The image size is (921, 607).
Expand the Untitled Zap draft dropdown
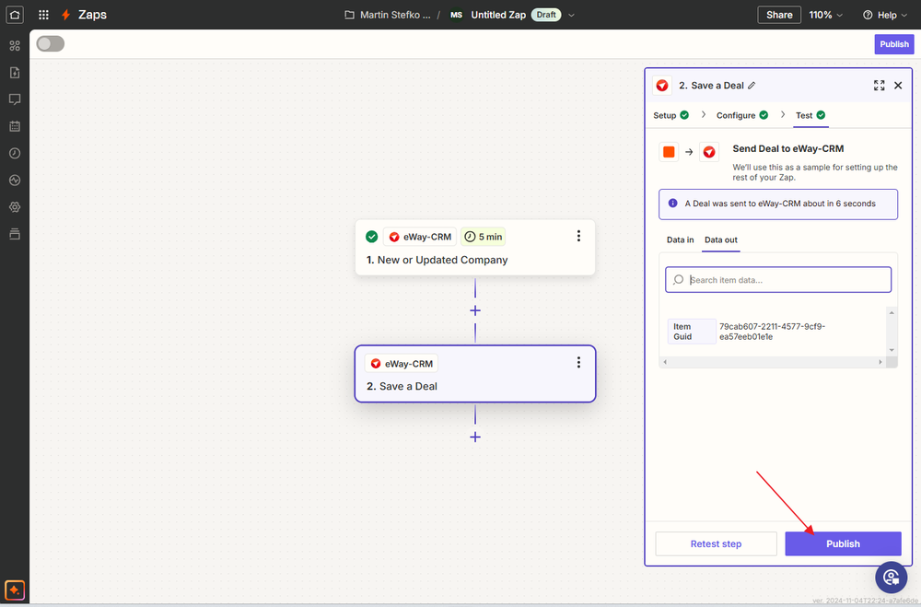tap(571, 16)
